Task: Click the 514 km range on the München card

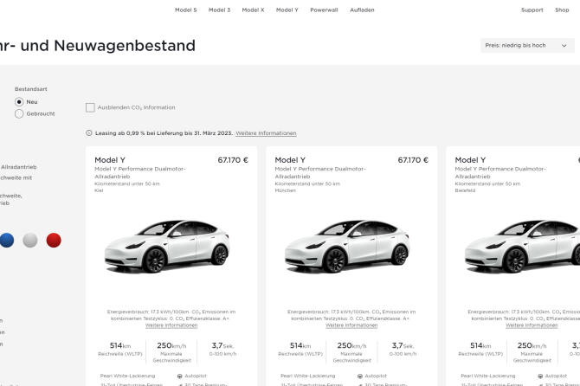Action: [300, 345]
